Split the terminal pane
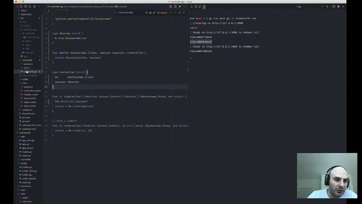 (x=334, y=7)
